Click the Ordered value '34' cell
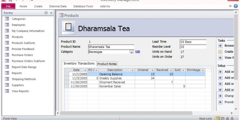 (145, 78)
